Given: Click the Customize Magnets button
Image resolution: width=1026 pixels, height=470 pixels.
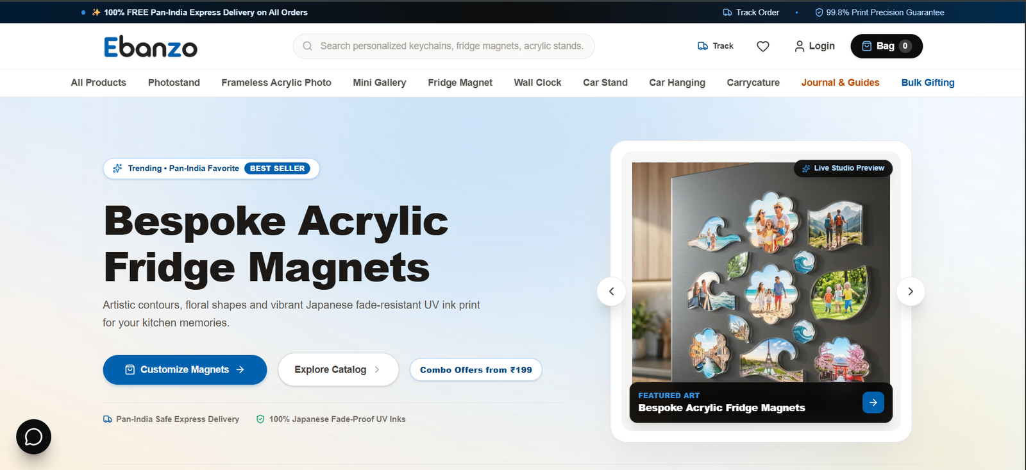Looking at the screenshot, I should coord(185,370).
